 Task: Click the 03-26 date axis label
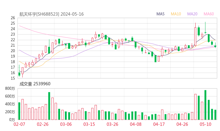[x=112, y=124]
